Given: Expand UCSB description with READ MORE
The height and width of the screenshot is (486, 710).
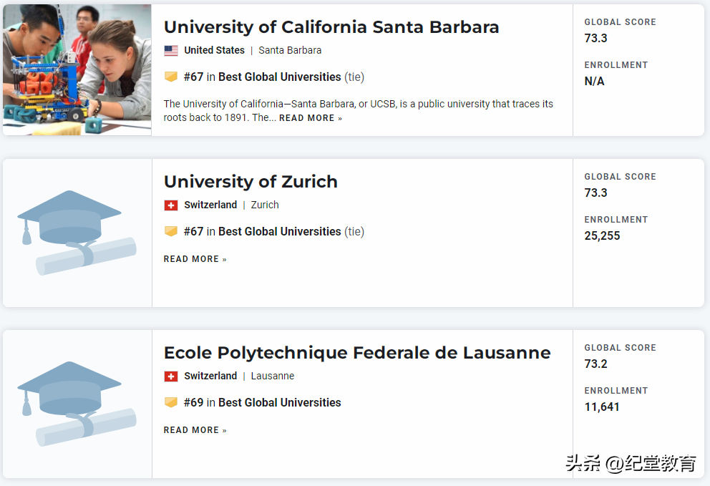Looking at the screenshot, I should 311,118.
